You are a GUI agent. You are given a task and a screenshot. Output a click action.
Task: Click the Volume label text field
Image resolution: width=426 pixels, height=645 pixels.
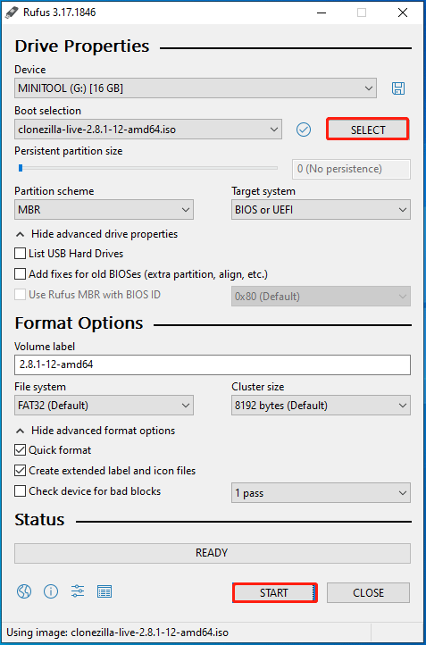click(213, 364)
